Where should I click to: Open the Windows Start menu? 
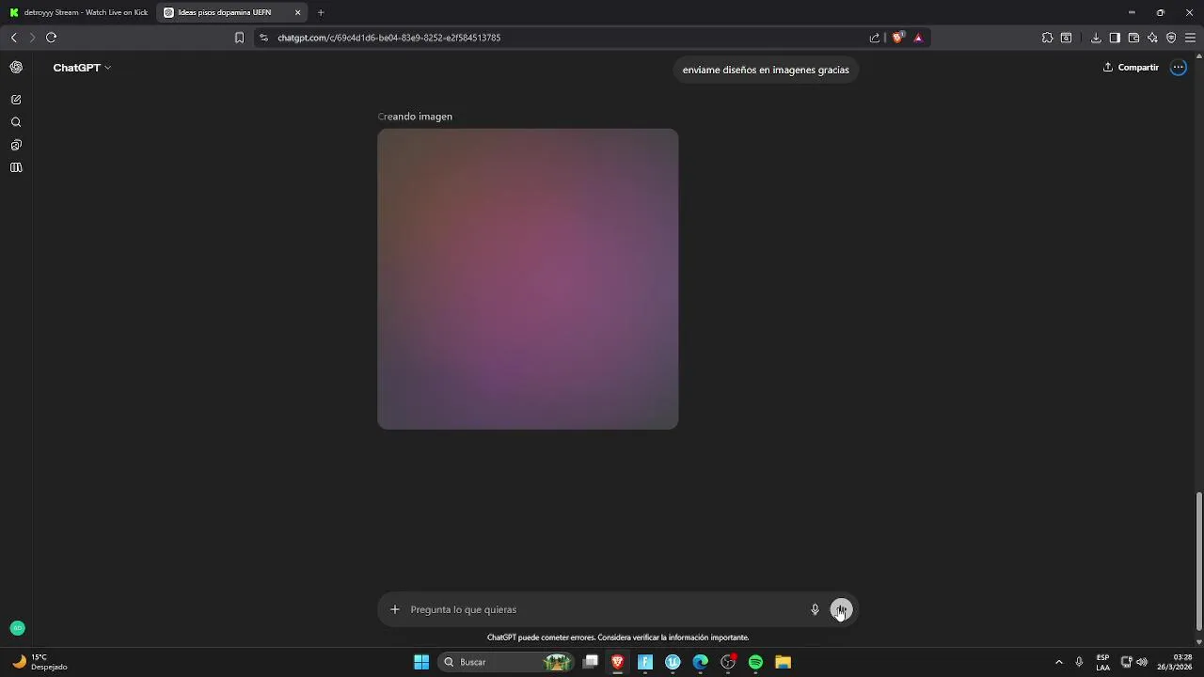421,662
